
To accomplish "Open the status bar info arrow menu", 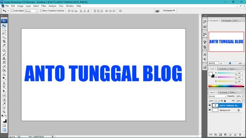I will [x=53, y=137].
